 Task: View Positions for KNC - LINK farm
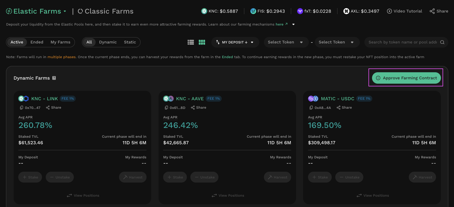[83, 196]
